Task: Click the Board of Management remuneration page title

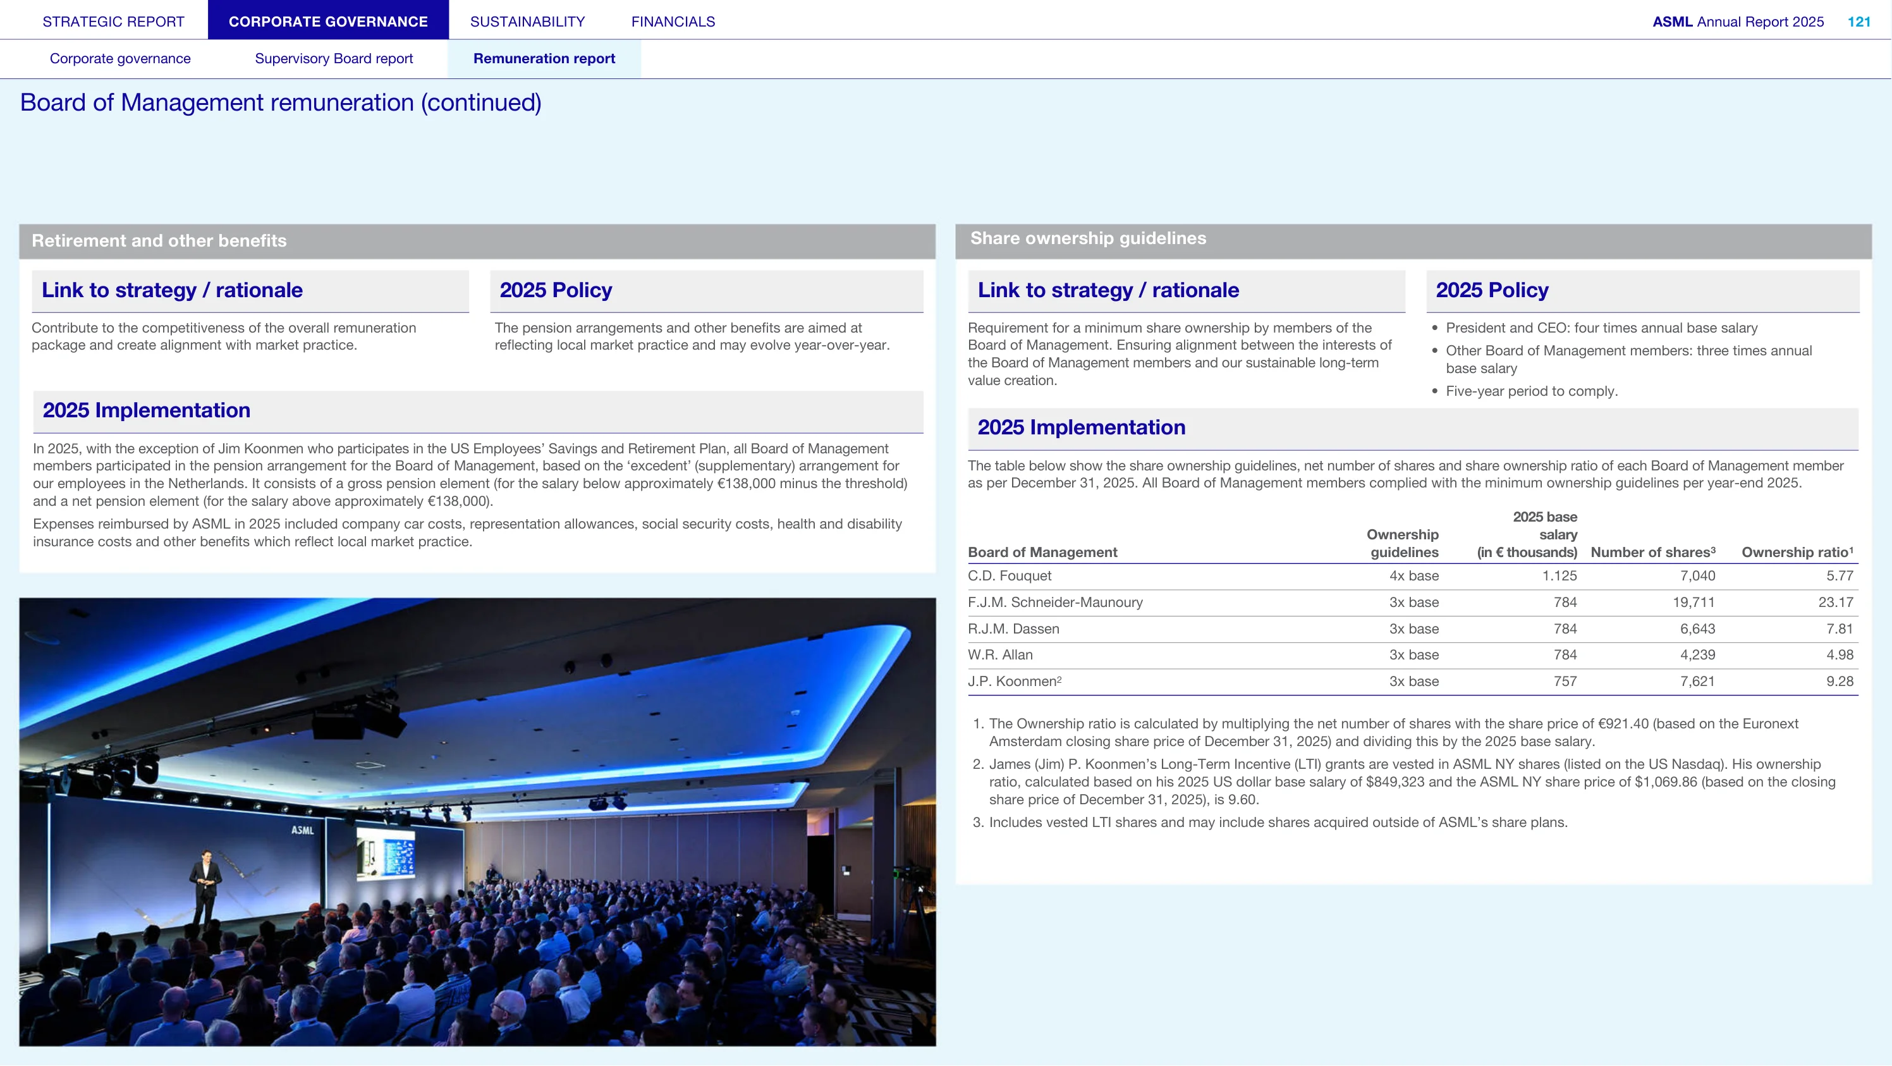Action: [x=281, y=103]
